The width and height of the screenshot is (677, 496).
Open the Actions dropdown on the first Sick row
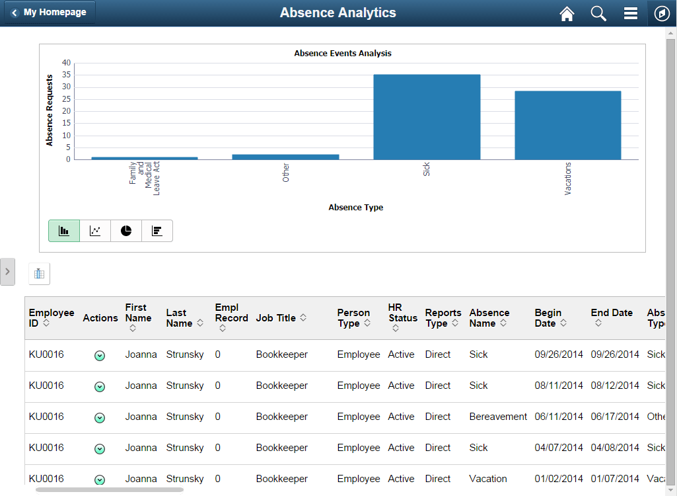(x=100, y=355)
